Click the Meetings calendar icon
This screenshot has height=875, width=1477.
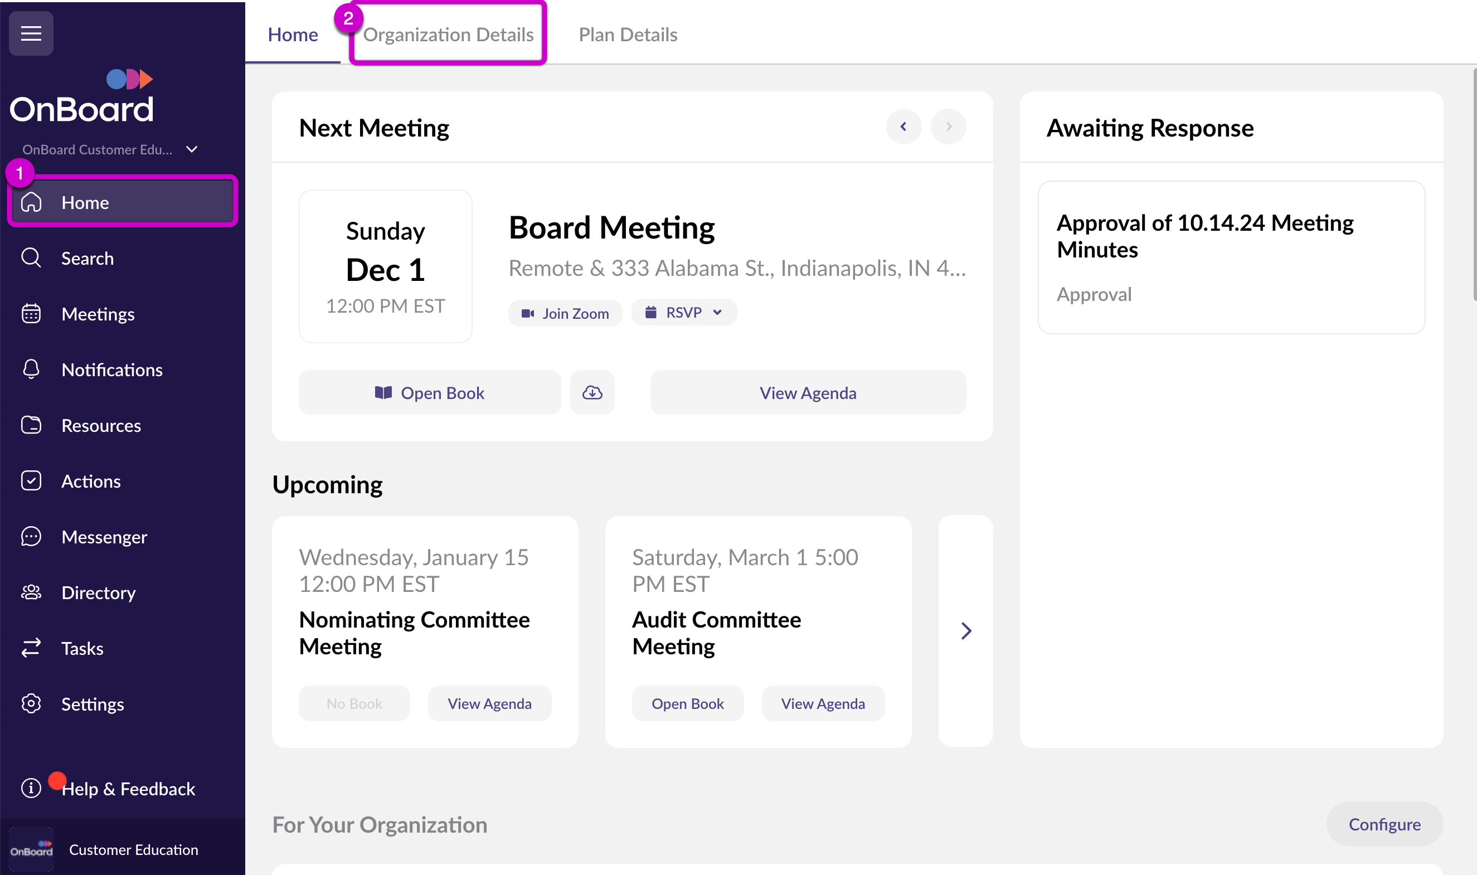(31, 314)
